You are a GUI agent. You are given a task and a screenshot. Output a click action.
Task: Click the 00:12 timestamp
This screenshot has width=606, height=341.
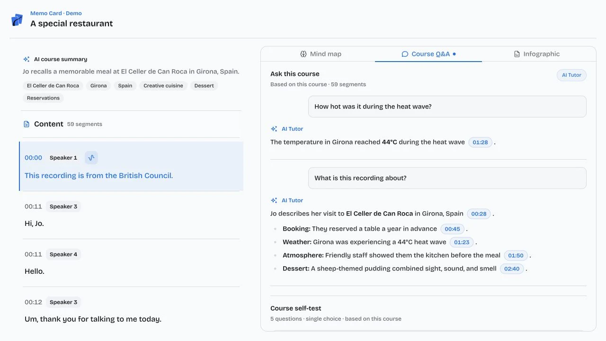[33, 302]
